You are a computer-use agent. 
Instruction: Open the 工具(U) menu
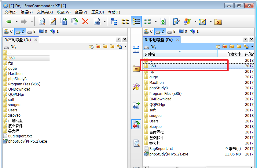coord(97,12)
